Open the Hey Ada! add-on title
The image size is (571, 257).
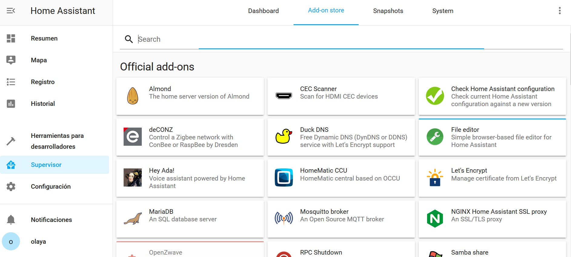tap(162, 171)
